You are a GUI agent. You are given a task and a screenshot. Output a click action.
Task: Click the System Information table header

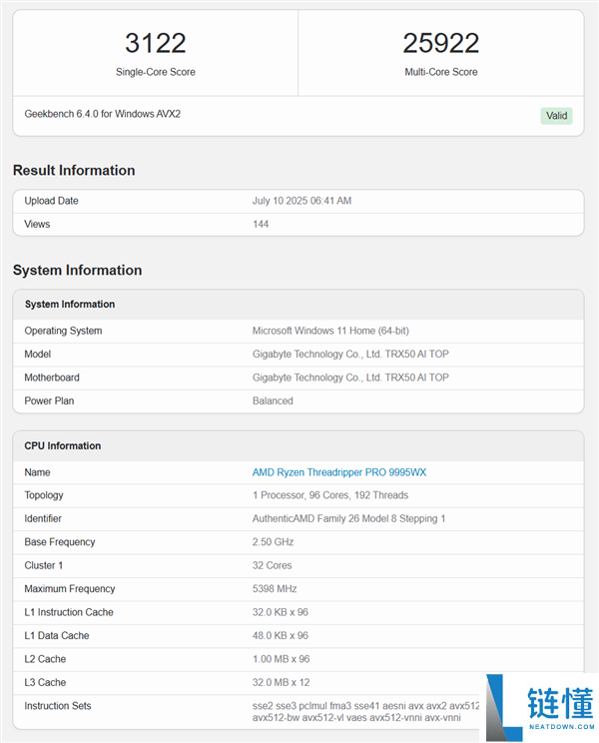click(70, 305)
